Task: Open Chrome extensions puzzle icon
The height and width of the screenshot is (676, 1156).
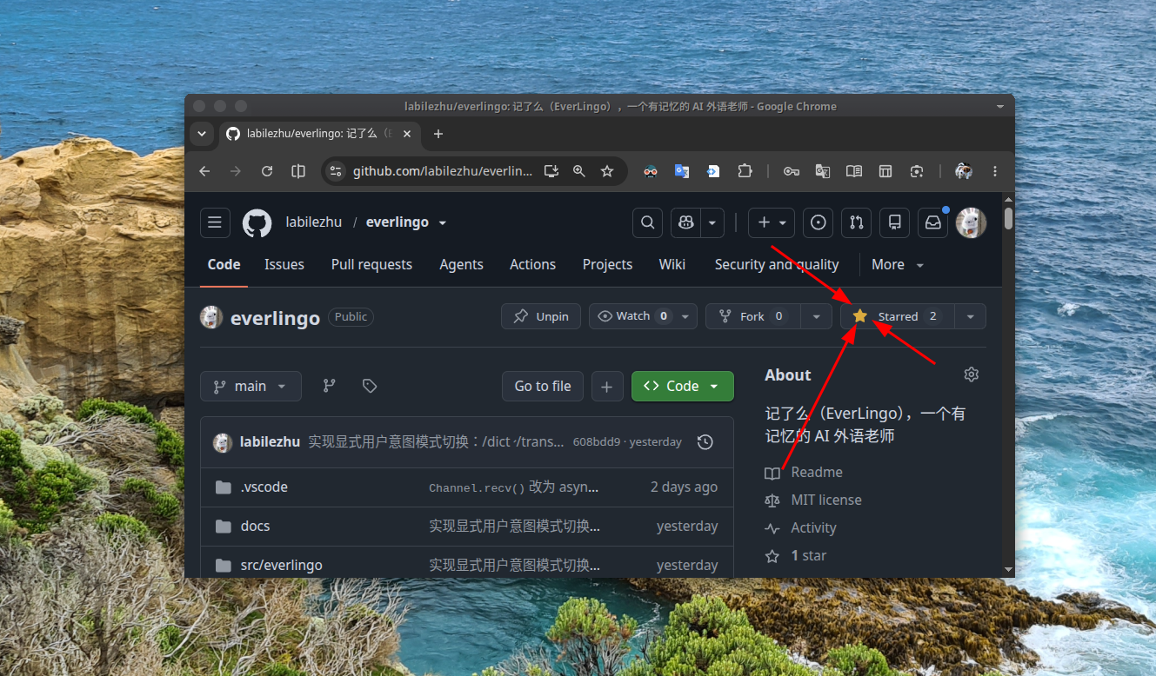Action: click(x=745, y=171)
